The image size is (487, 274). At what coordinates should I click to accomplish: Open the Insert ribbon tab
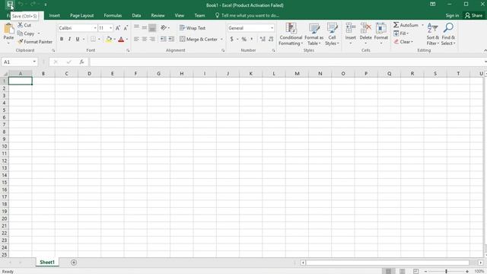pyautogui.click(x=54, y=15)
